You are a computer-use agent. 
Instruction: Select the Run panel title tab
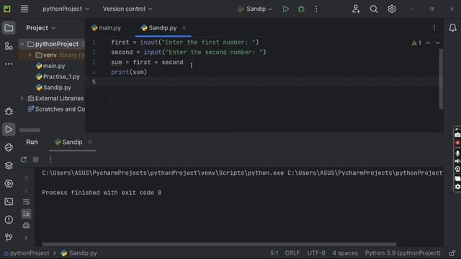(32, 142)
